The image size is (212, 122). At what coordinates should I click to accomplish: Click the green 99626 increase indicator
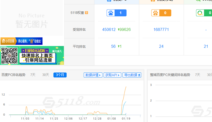coord(124,30)
